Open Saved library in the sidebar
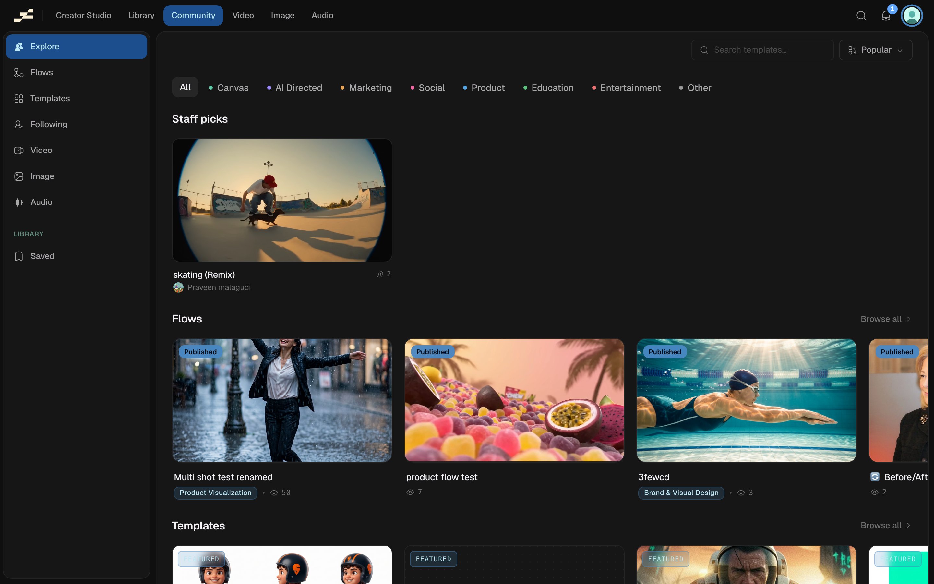 [x=77, y=256]
